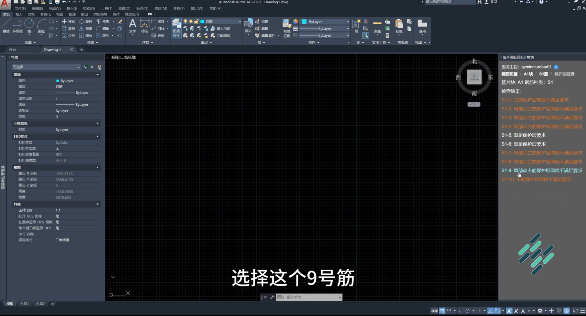
Task: Click cyan color swatch in layer dropdown
Action: click(x=202, y=22)
